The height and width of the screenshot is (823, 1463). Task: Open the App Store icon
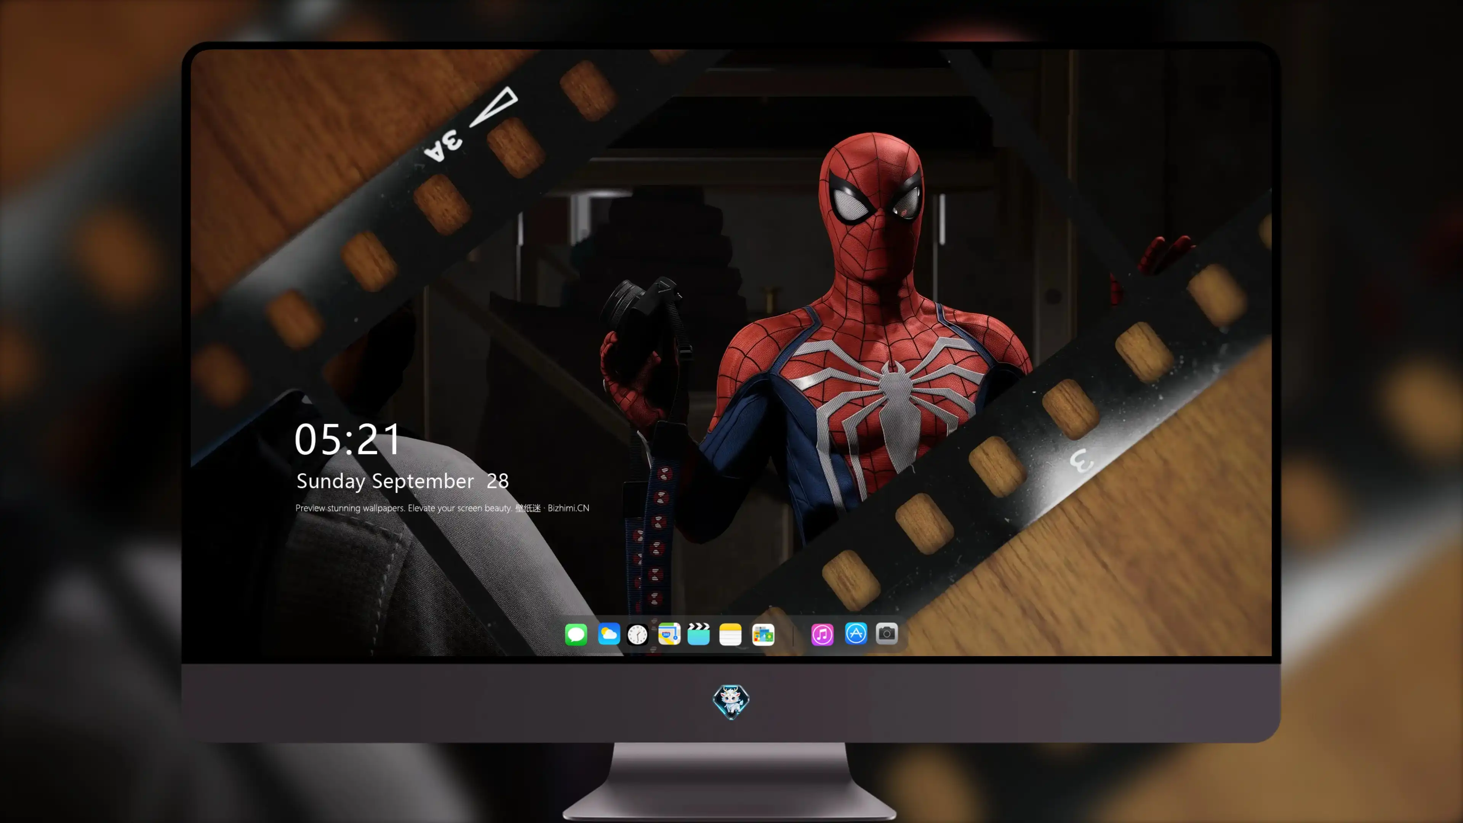tap(856, 634)
